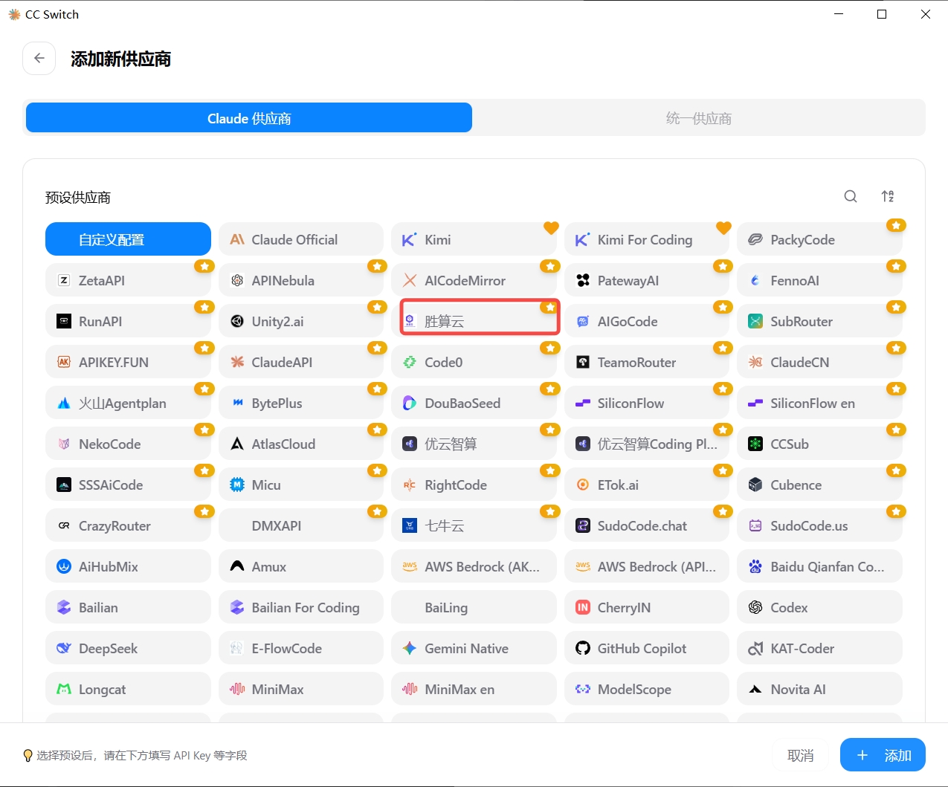Choose the 优云智算 provider
This screenshot has width=948, height=787.
tap(474, 444)
